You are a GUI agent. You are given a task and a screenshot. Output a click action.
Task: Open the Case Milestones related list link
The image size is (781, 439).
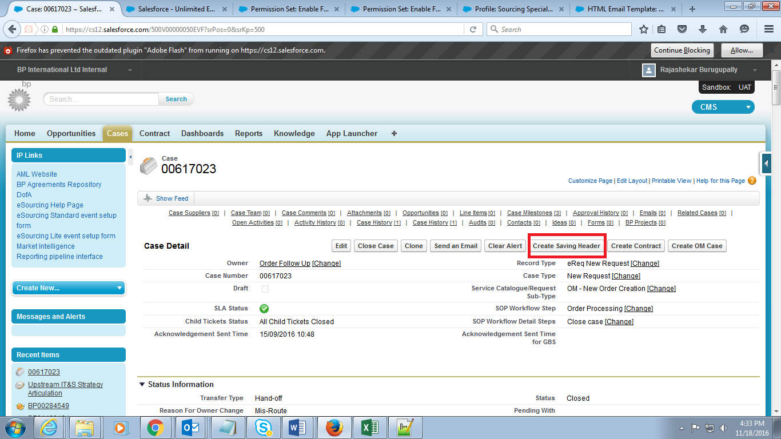pos(534,213)
